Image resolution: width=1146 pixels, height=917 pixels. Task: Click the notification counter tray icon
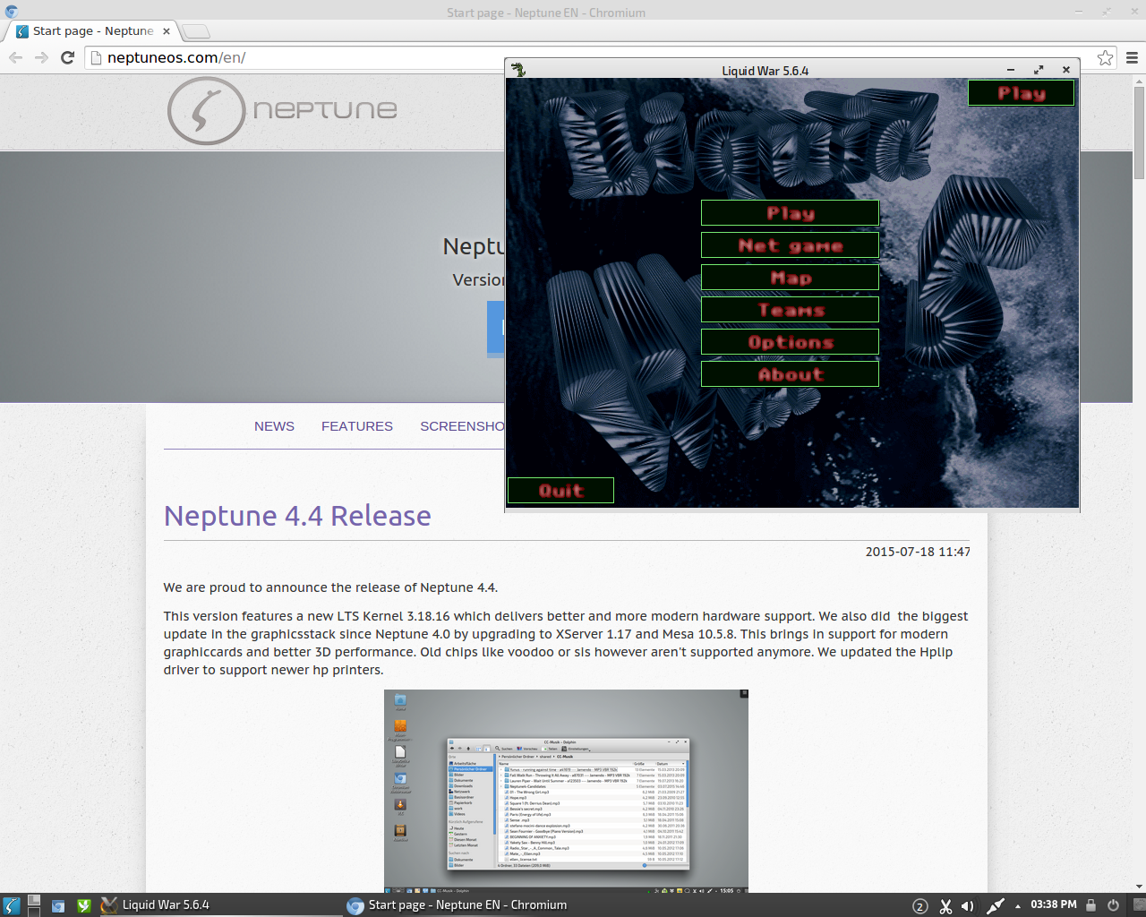coord(920,906)
